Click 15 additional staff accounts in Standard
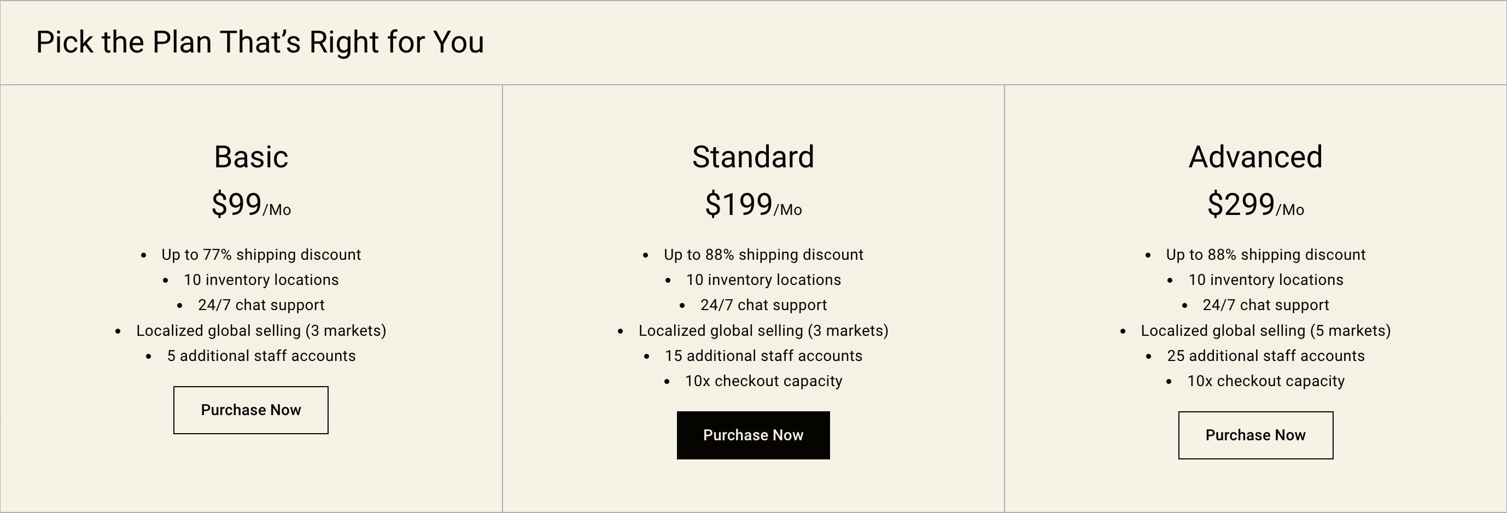This screenshot has height=513, width=1507. click(763, 355)
